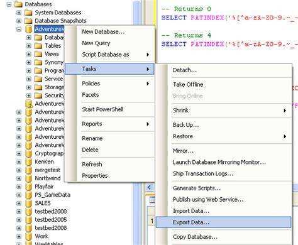
Task: Choose New Database... from context menu
Action: pyautogui.click(x=109, y=32)
